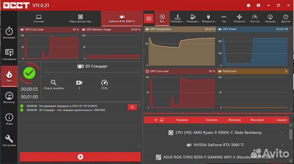Filter sensors by Температура
The image size is (294, 164).
177,18
